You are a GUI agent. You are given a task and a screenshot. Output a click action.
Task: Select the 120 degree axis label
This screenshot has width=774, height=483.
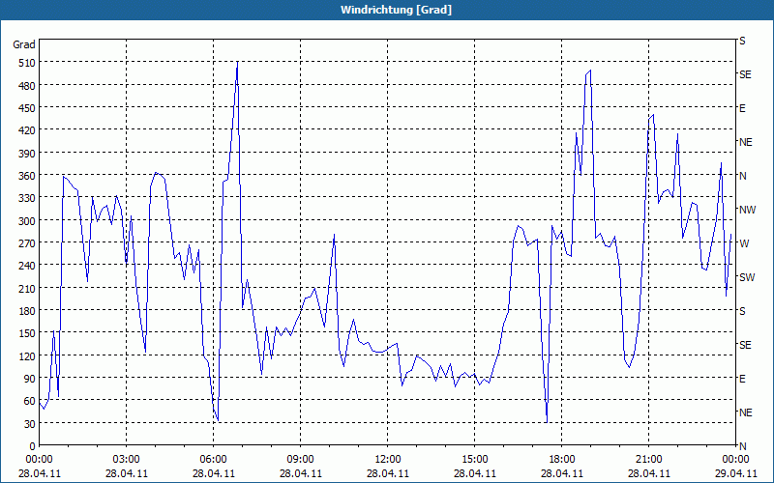27,356
